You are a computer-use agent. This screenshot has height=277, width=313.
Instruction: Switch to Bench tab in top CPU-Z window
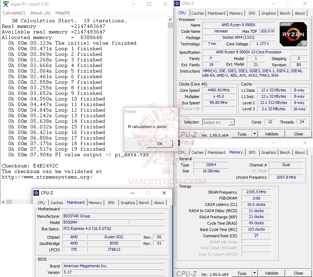pyautogui.click(x=285, y=13)
